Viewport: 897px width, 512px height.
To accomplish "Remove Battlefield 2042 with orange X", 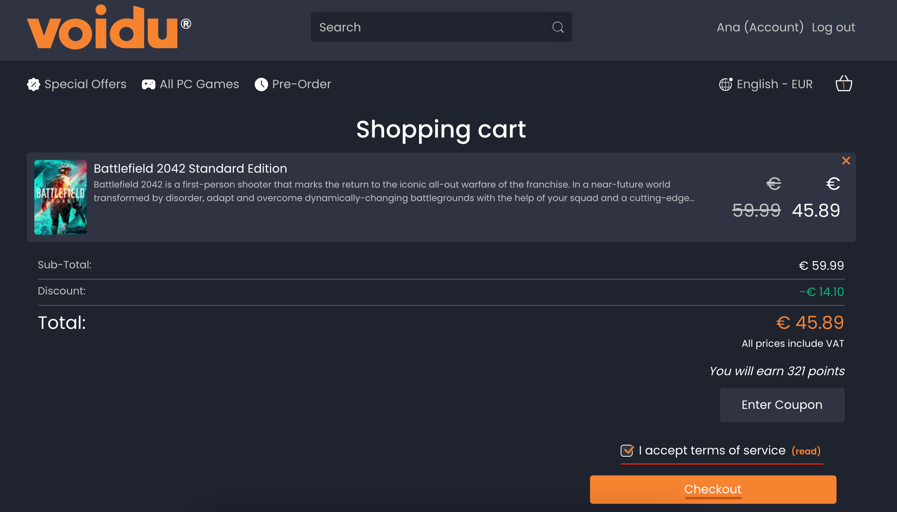I will [846, 161].
